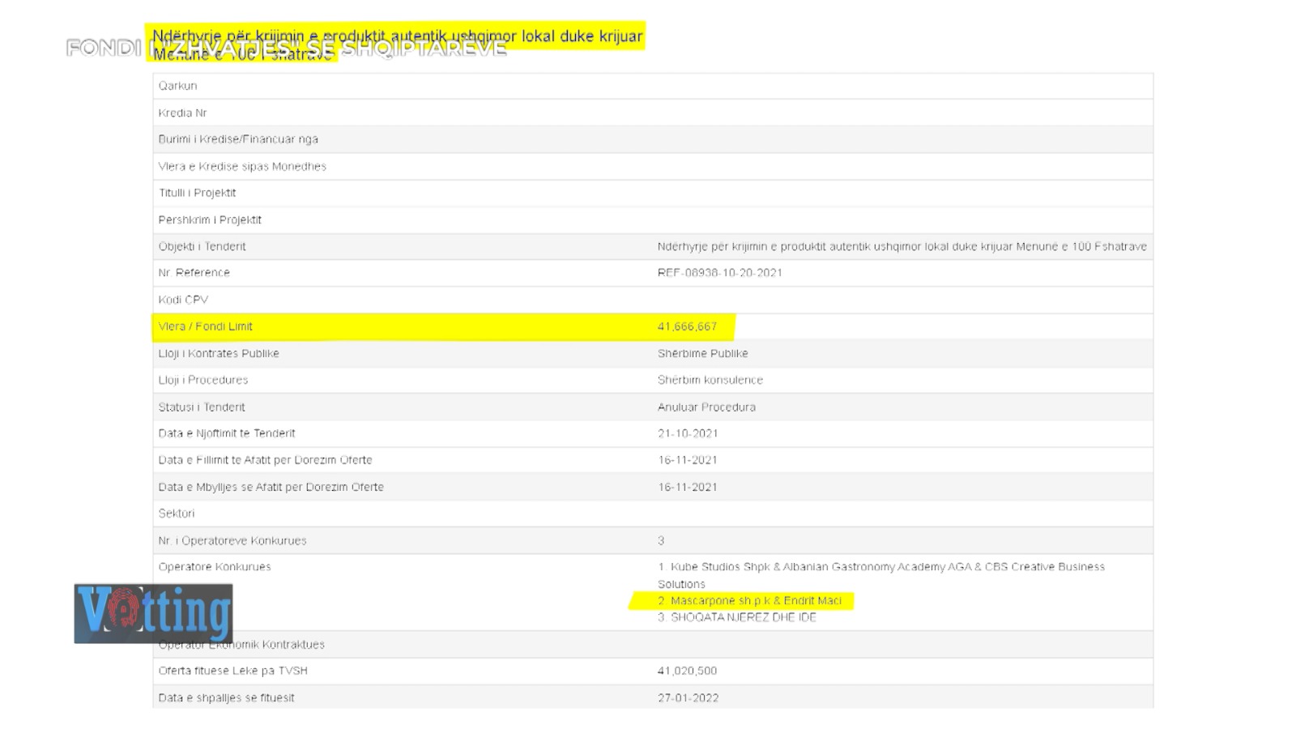This screenshot has height=729, width=1296.
Task: Click the Votting logo watermark
Action: click(x=153, y=613)
